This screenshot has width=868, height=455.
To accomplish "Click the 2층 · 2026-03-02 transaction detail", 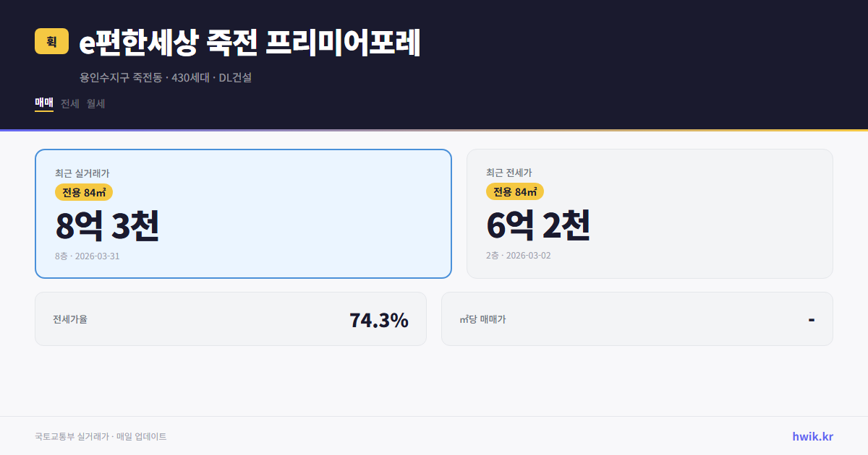I will point(520,255).
